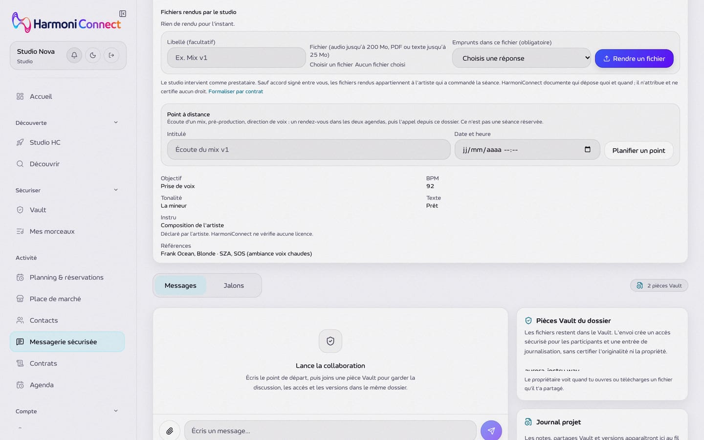
Task: Collapse the Sécuriser section chevron
Action: [116, 190]
